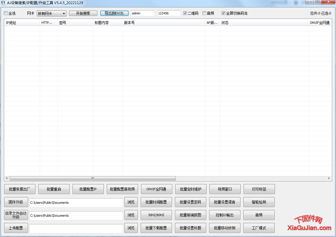
Task: Click the HTTP… column header
Action: click(49, 23)
